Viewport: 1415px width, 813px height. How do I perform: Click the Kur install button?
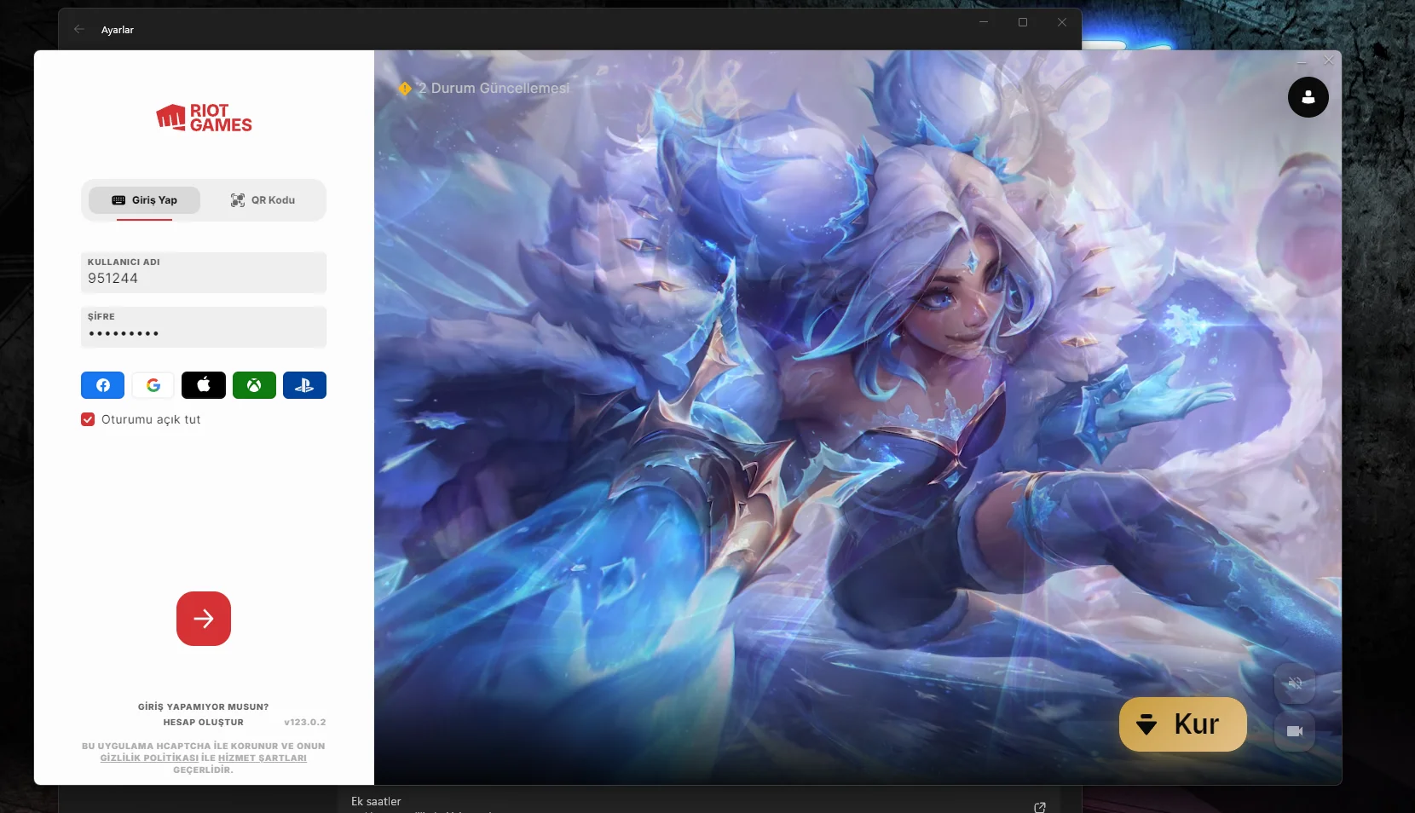point(1183,724)
